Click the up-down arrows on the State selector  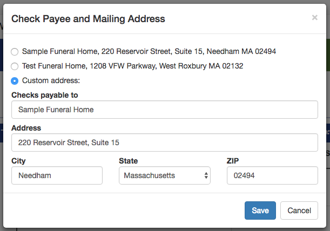point(206,175)
